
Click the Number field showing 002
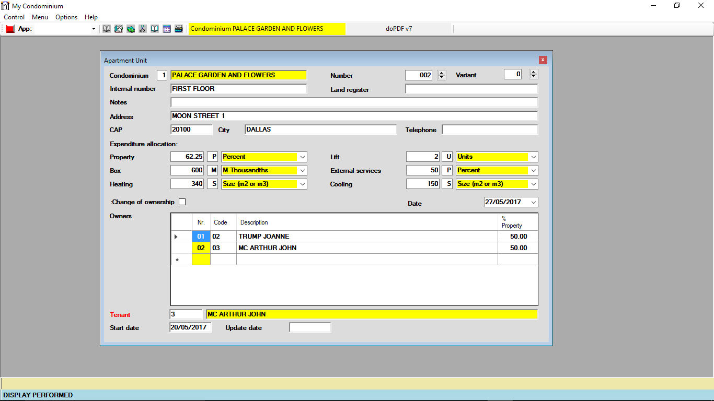(x=419, y=75)
